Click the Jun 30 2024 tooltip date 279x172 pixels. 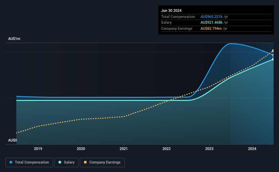(171, 10)
